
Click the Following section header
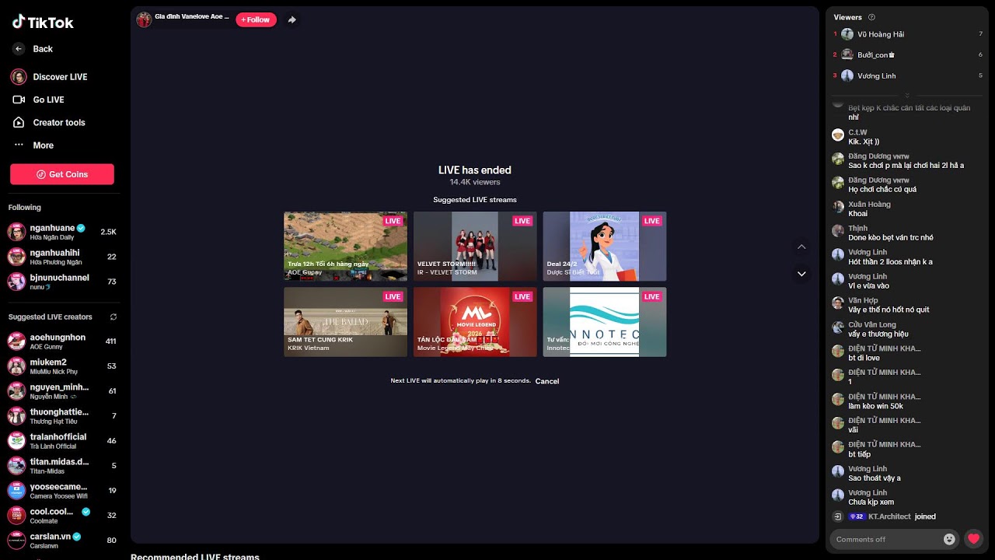tap(25, 208)
